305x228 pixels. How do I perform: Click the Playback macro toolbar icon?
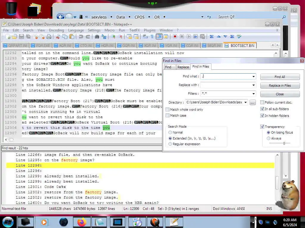click(x=189, y=37)
